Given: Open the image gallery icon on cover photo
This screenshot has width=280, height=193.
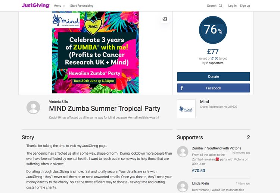Looking at the screenshot, I should [165, 19].
